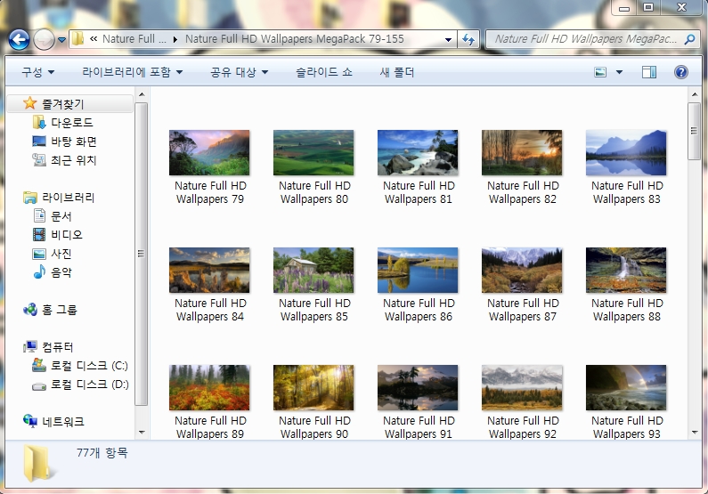Toggle the preview pane icon

[649, 72]
